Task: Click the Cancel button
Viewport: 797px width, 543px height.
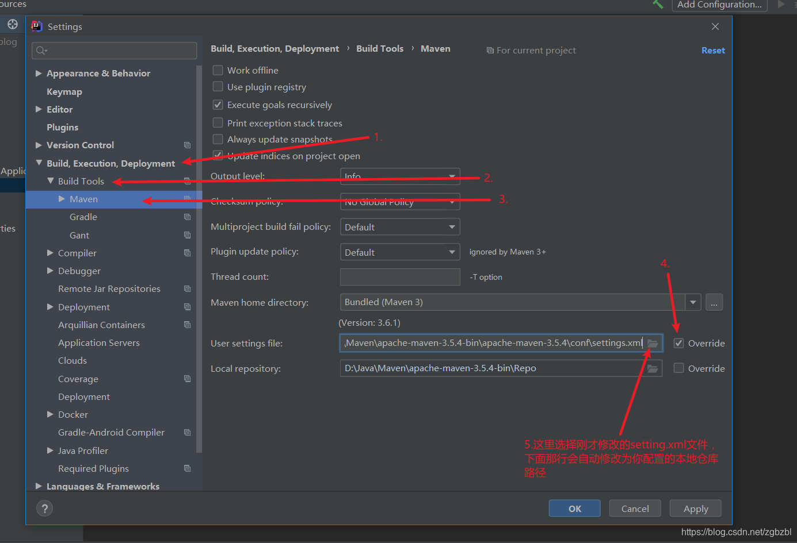Action: (x=635, y=509)
